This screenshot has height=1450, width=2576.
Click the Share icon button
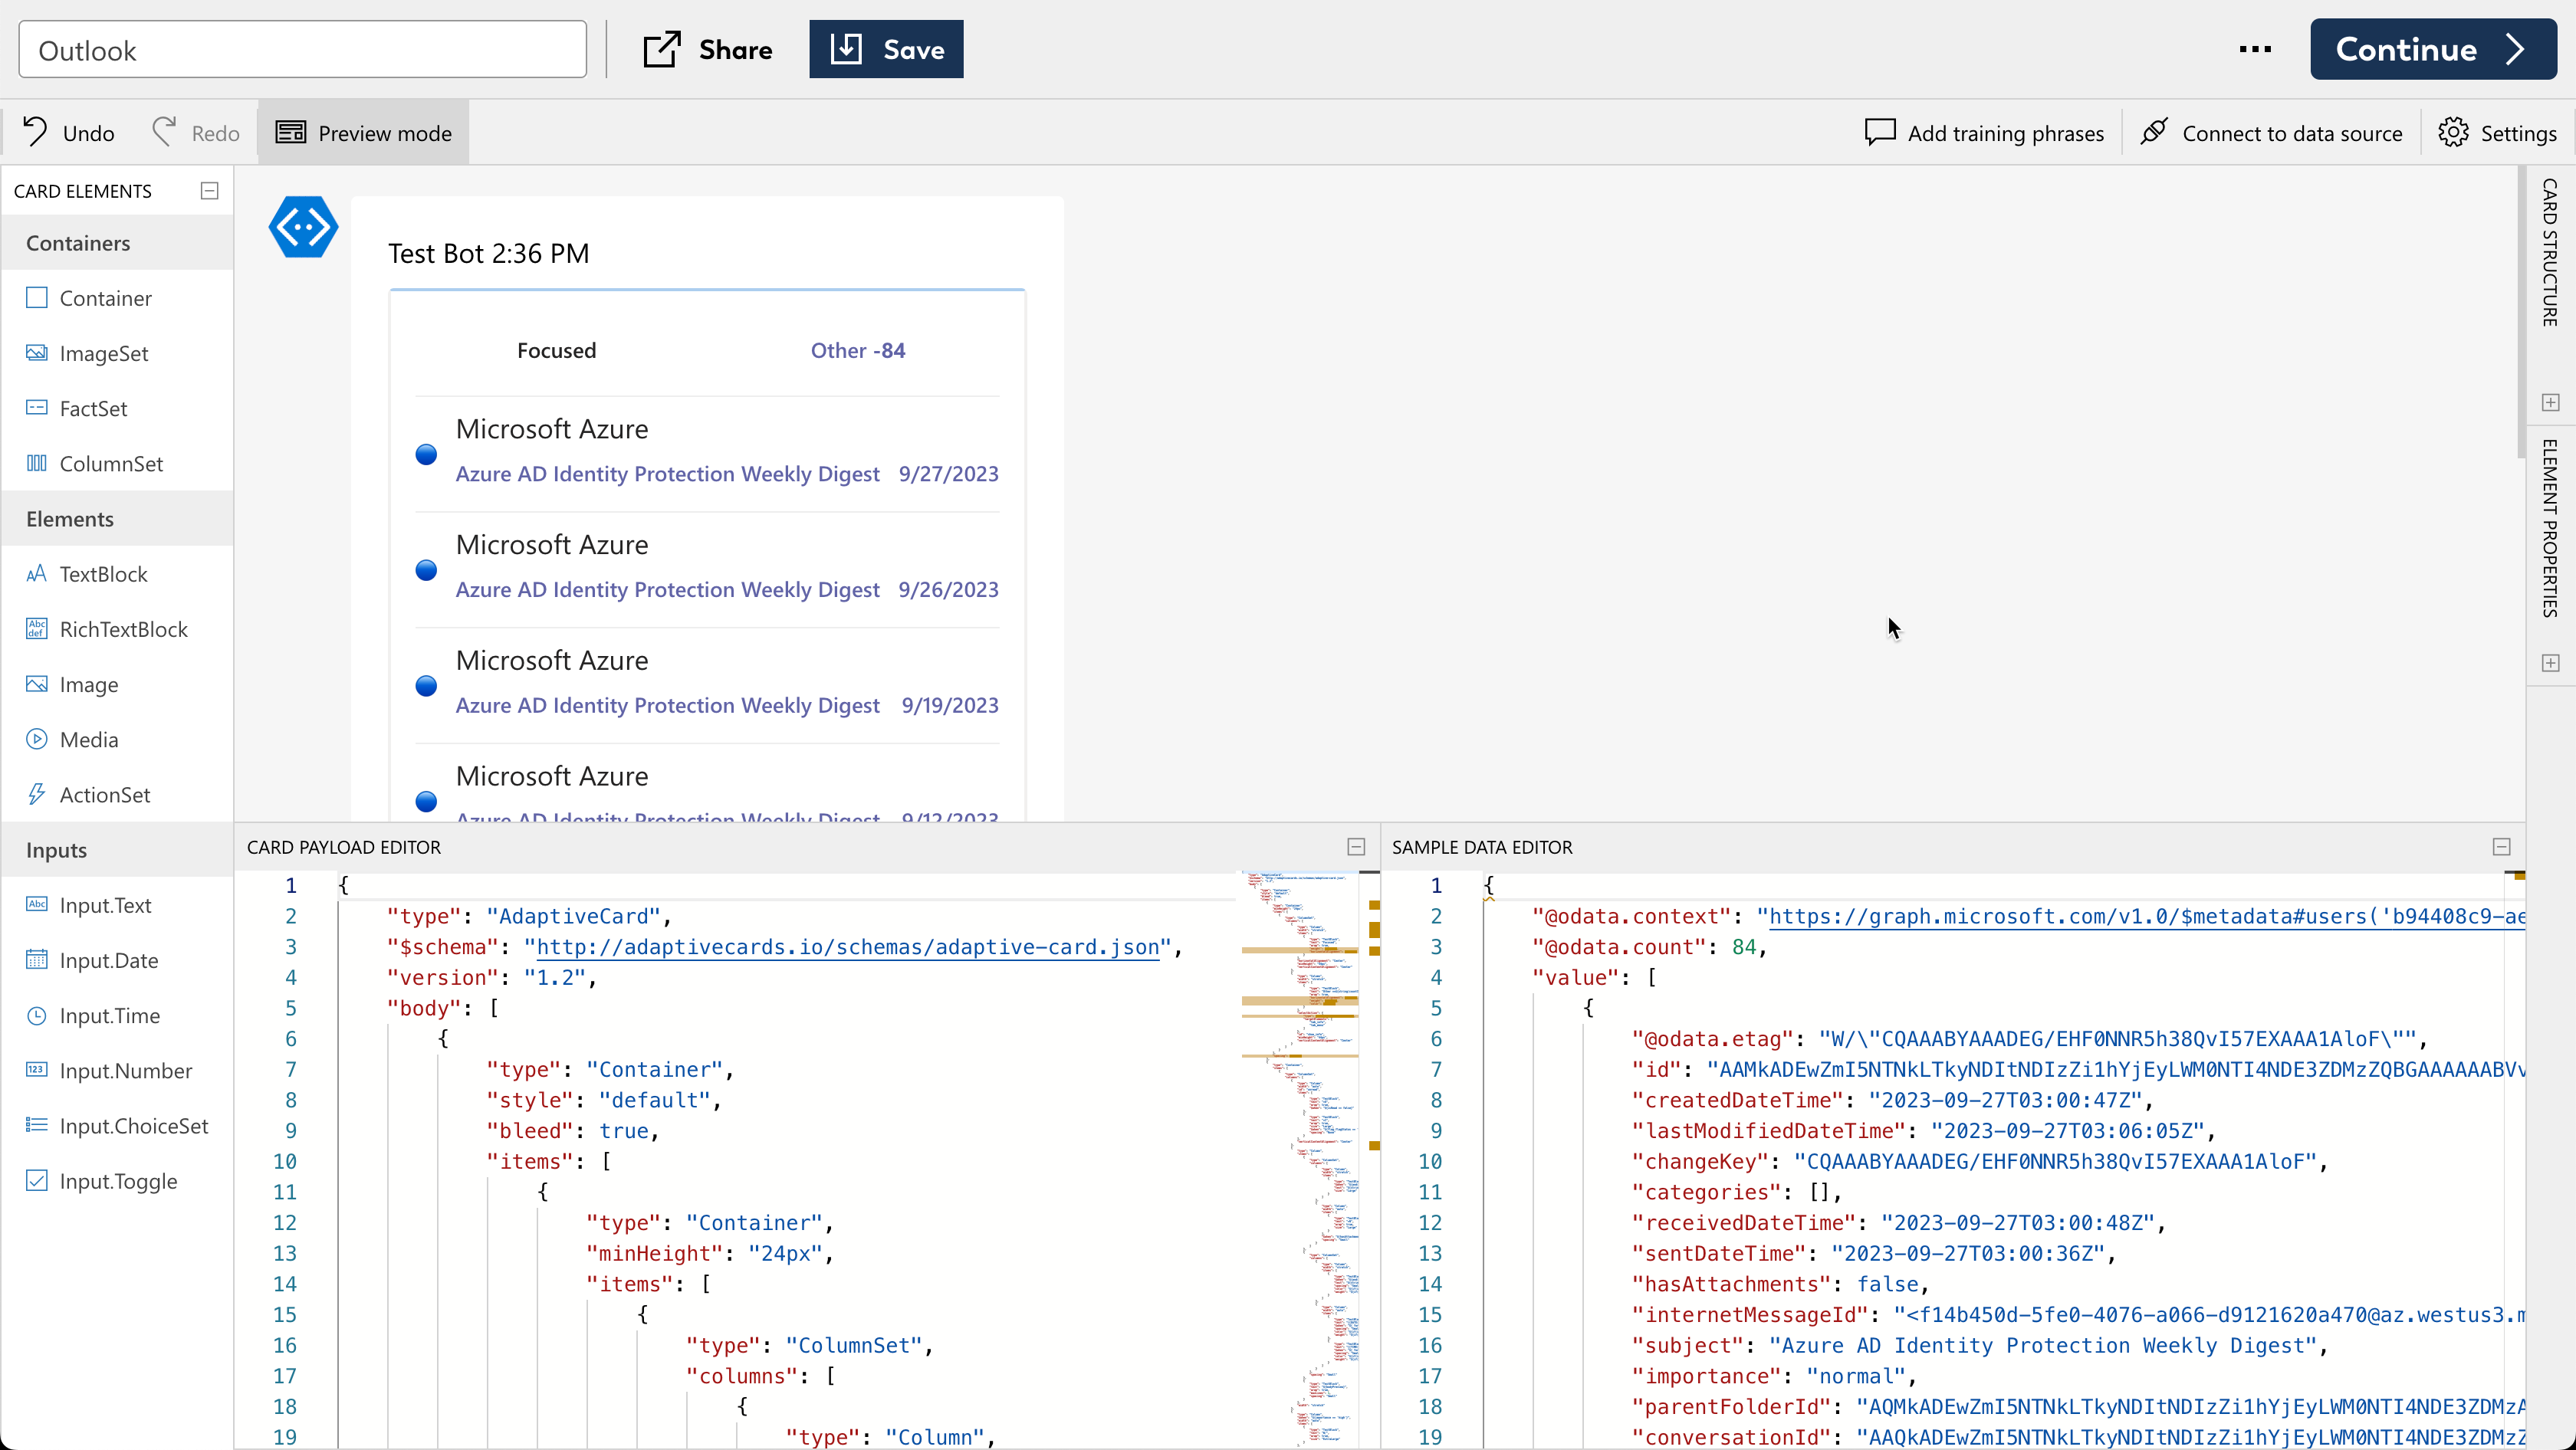coord(707,50)
